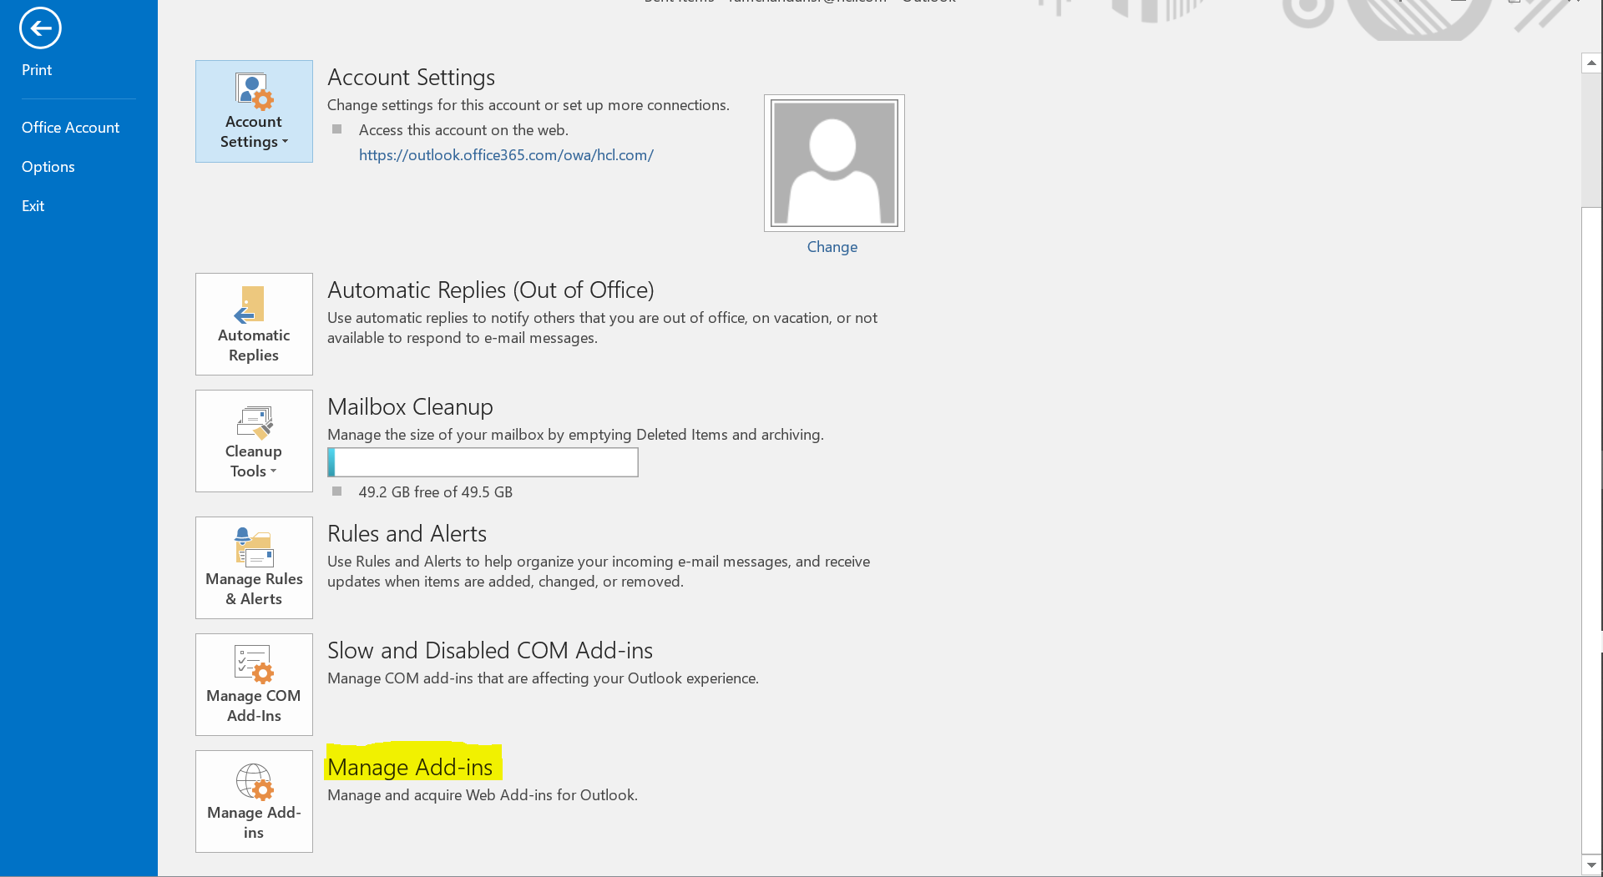
Task: Select Options from the sidebar
Action: tap(48, 166)
